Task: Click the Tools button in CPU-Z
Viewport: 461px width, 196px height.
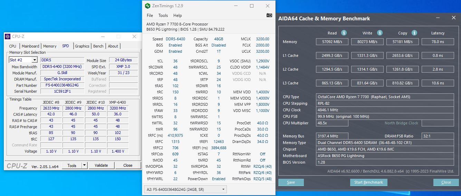Action: [x=72, y=165]
